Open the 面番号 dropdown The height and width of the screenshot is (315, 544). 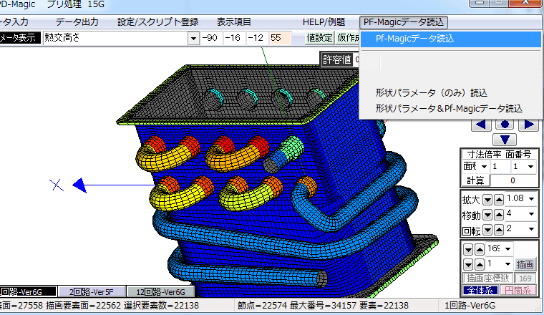[x=530, y=167]
